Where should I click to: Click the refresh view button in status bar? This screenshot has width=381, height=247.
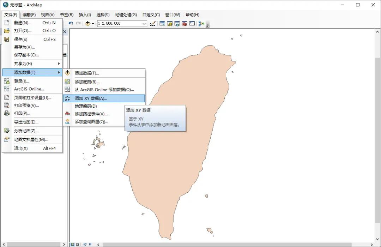[85, 244]
